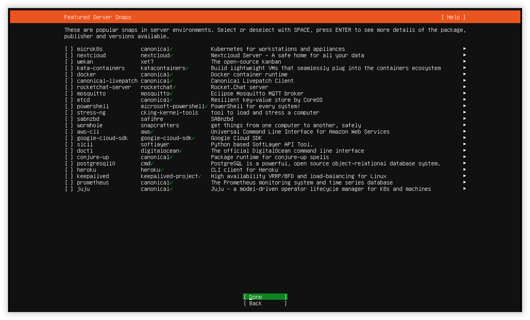The width and height of the screenshot is (530, 320).
Task: Select the canonical-livepatch checkbox
Action: click(69, 81)
